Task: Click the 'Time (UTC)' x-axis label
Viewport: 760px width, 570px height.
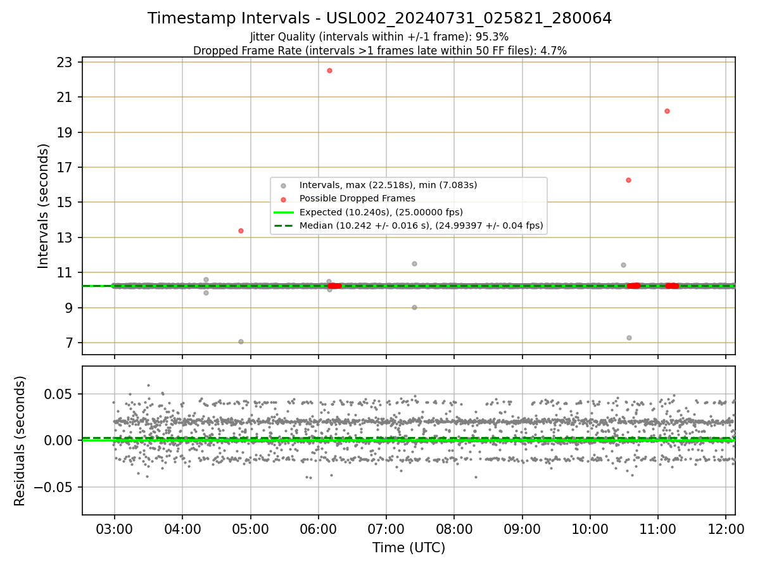Action: (408, 547)
